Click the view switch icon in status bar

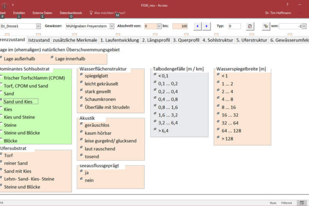tap(302, 202)
